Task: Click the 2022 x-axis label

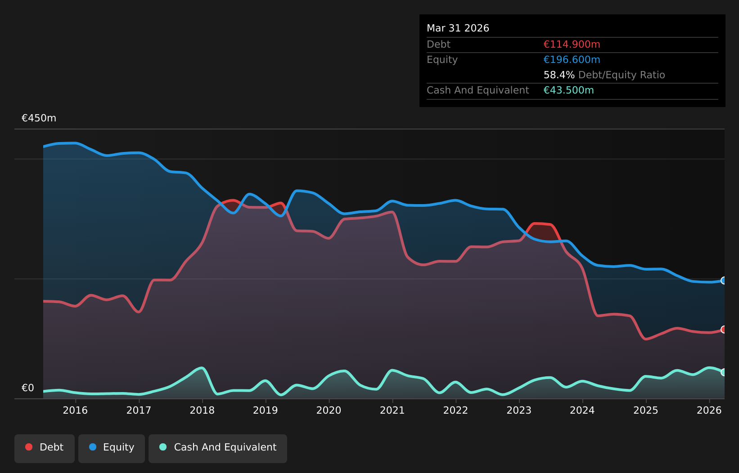Action: pos(456,410)
